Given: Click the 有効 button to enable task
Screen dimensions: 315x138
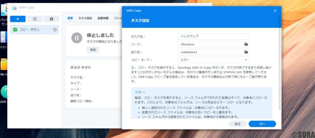Looking at the screenshot, I should [x=93, y=50].
